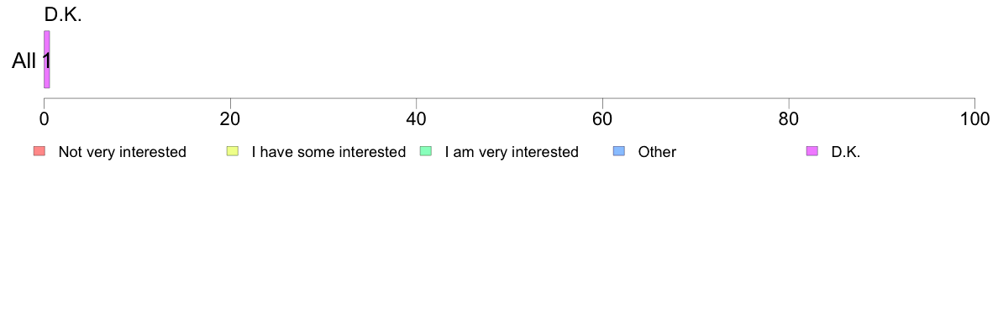Click the blue Other legend swatch
Image resolution: width=998 pixels, height=309 pixels.
click(x=618, y=151)
